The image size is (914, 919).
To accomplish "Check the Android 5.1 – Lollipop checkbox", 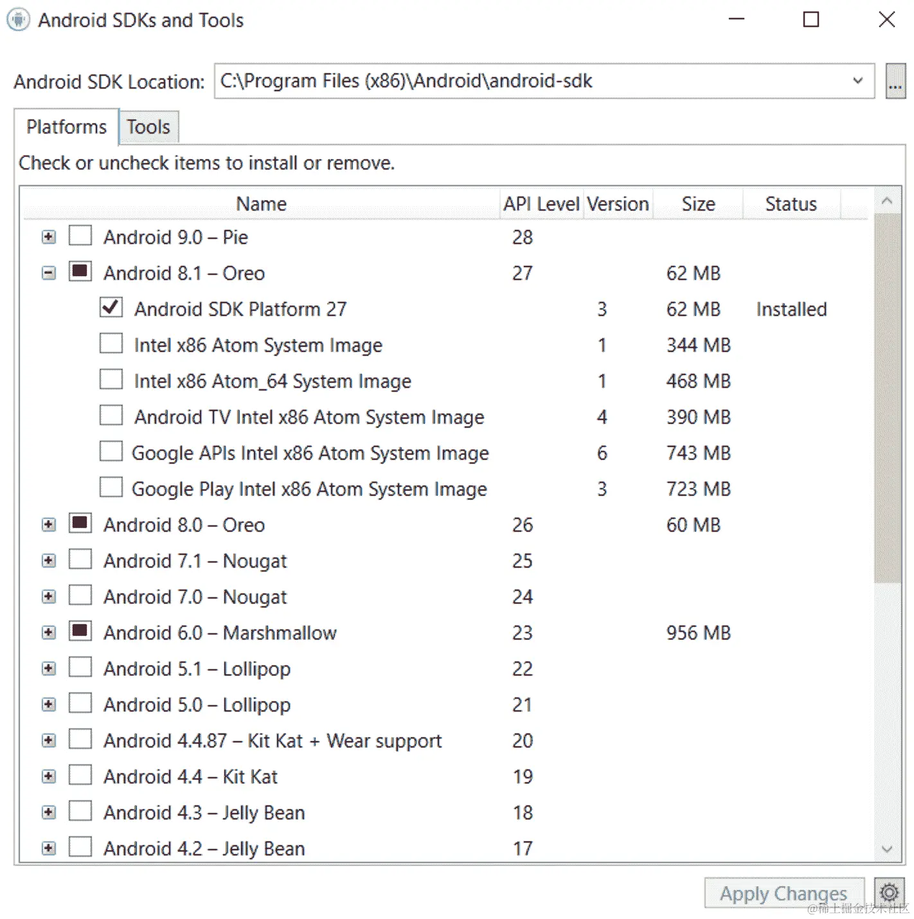I will [x=80, y=667].
